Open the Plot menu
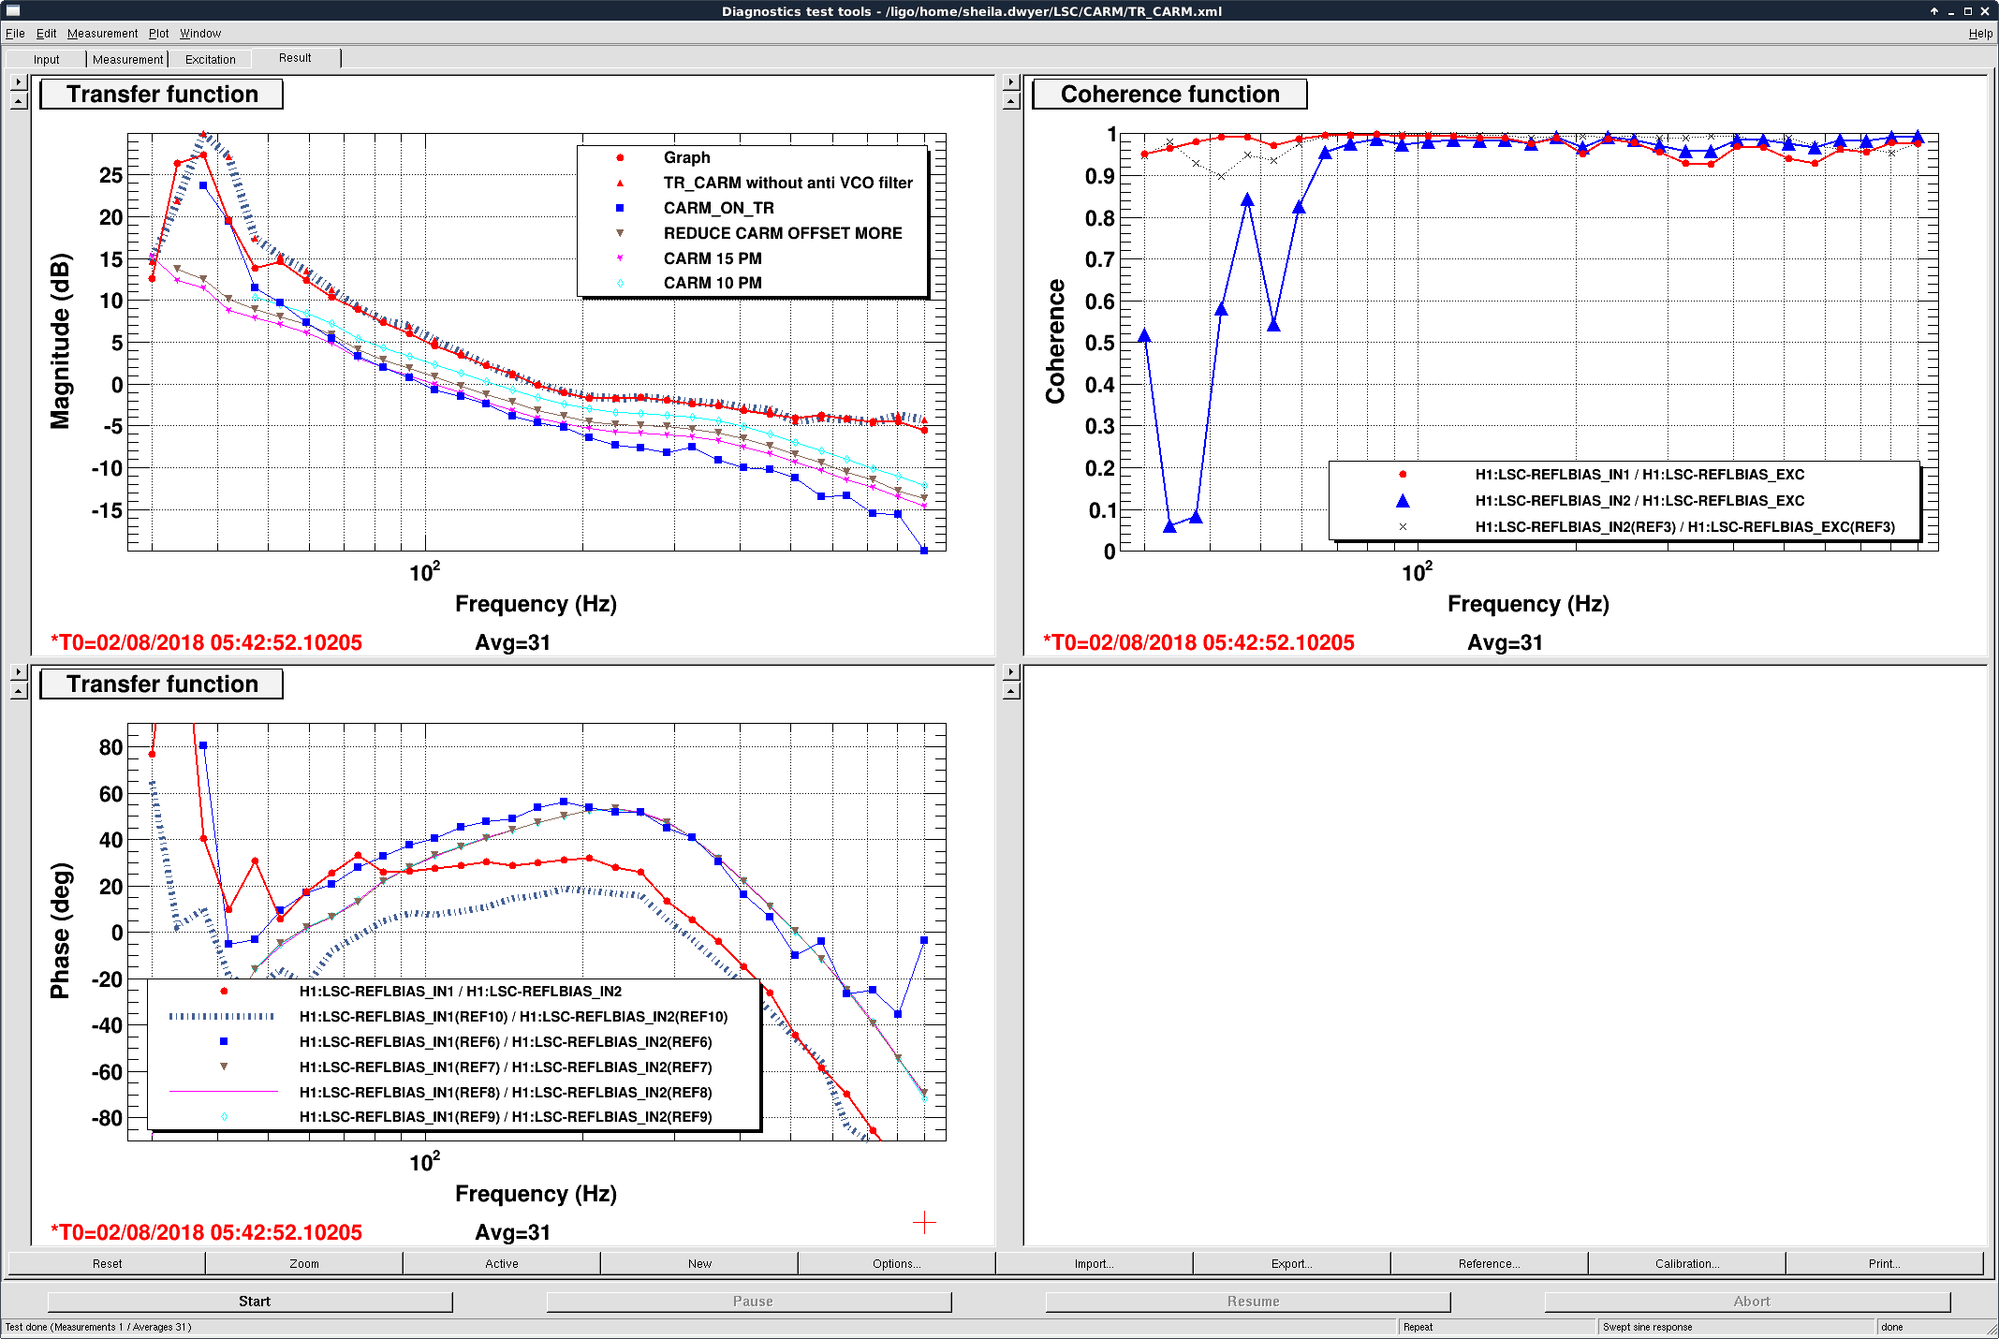Image resolution: width=1999 pixels, height=1339 pixels. (x=158, y=33)
